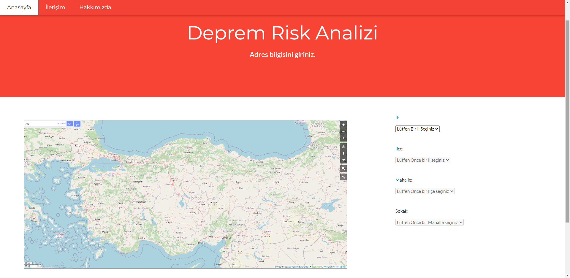Viewport: 570px width, 278px height.
Task: Open the map note/comment tool
Action: coord(343,169)
